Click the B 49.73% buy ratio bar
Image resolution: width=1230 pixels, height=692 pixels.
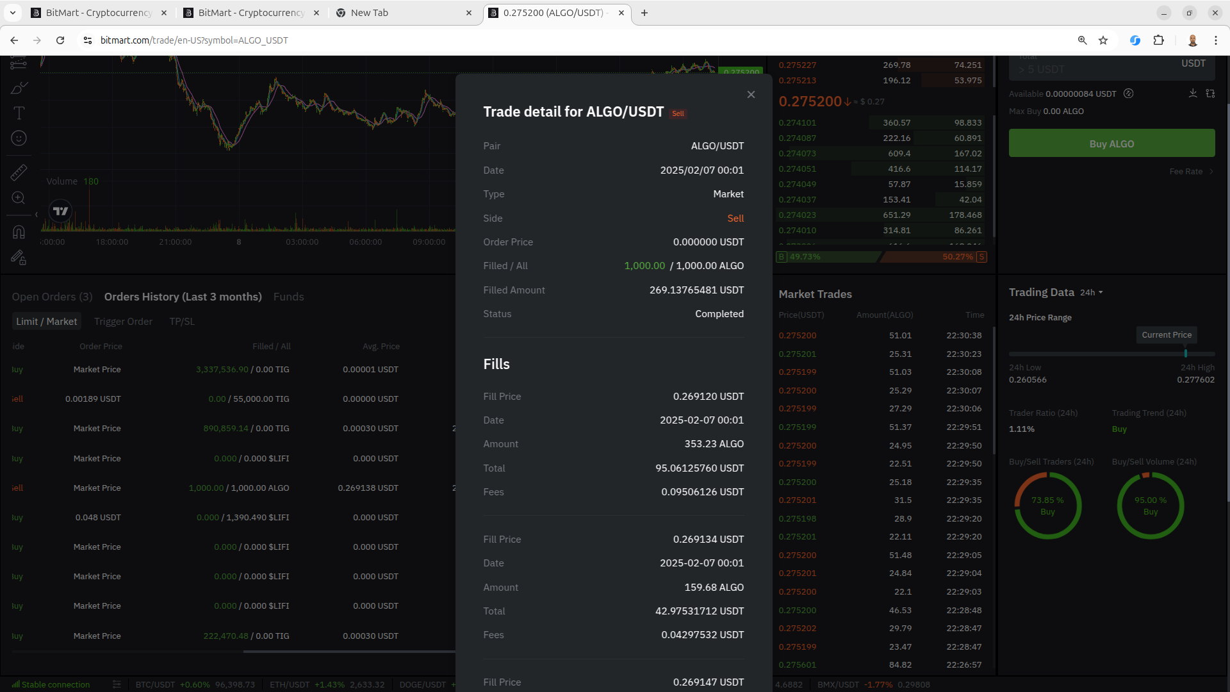click(828, 257)
